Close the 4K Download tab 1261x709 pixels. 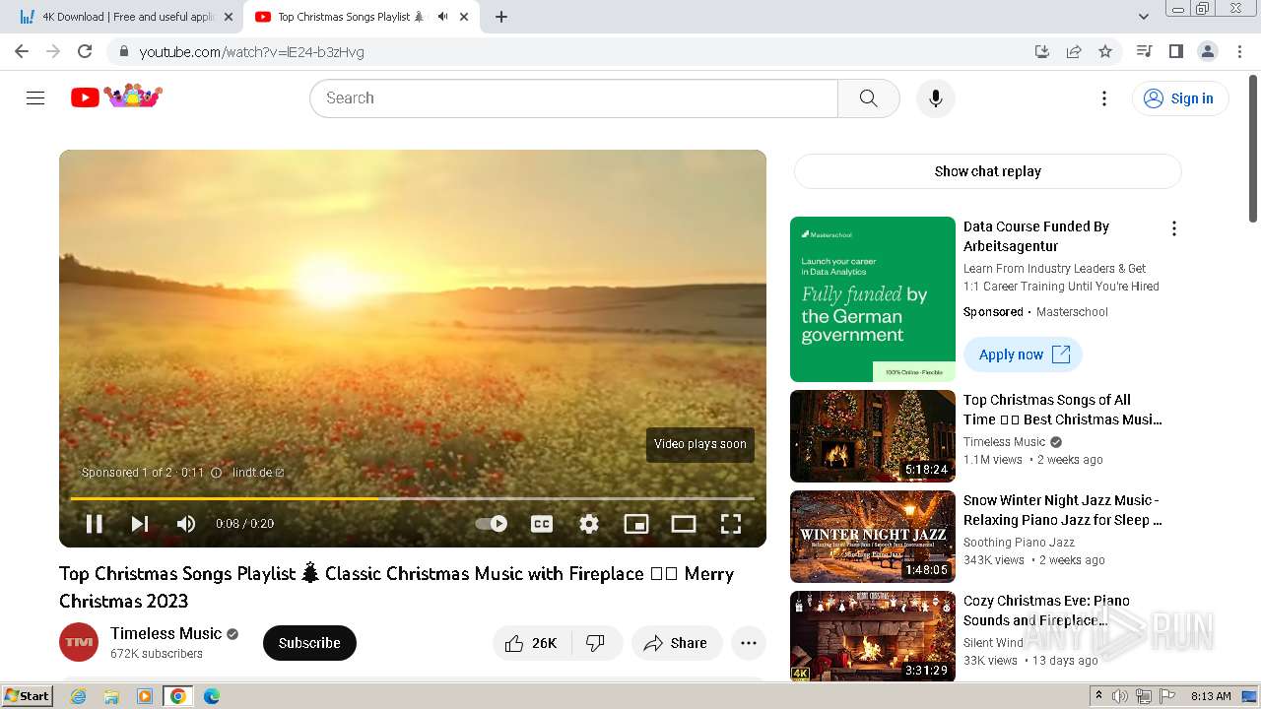tap(229, 17)
